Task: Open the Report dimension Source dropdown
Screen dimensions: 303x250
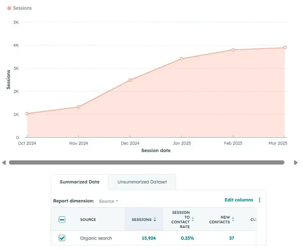Action: pos(108,201)
